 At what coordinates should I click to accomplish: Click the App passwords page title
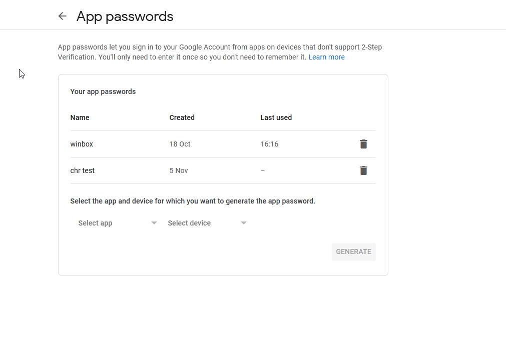pos(125,16)
